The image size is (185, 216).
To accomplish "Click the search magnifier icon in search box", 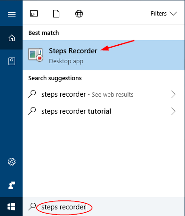I will point(32,207).
